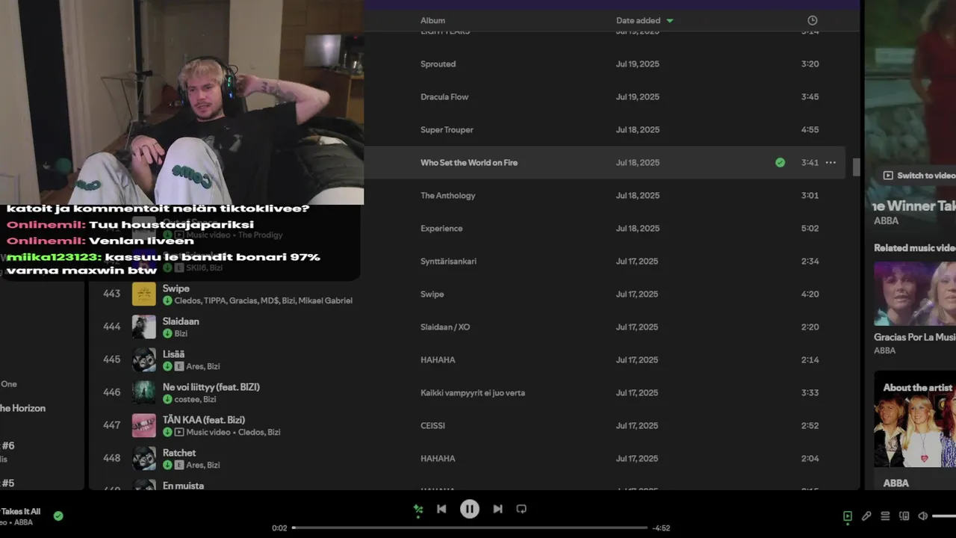Select the Ne voi liittyy (feat. BIZI) track title
956x538 pixels.
click(211, 387)
